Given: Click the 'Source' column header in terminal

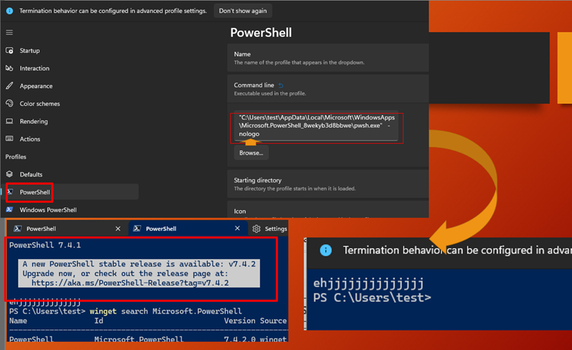Looking at the screenshot, I should [x=273, y=321].
